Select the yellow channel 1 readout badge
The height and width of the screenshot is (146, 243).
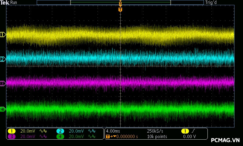pos(12,131)
